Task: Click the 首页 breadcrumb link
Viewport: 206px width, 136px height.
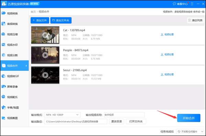Action: tap(33, 12)
